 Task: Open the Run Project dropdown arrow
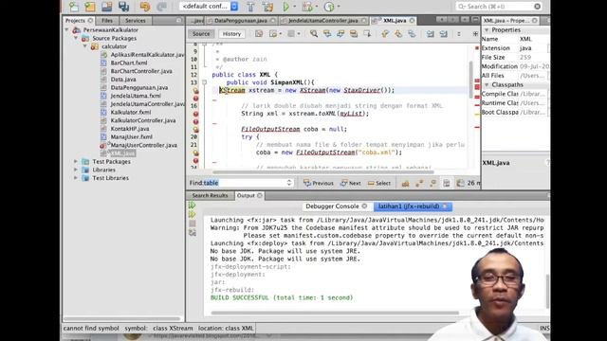(x=295, y=7)
